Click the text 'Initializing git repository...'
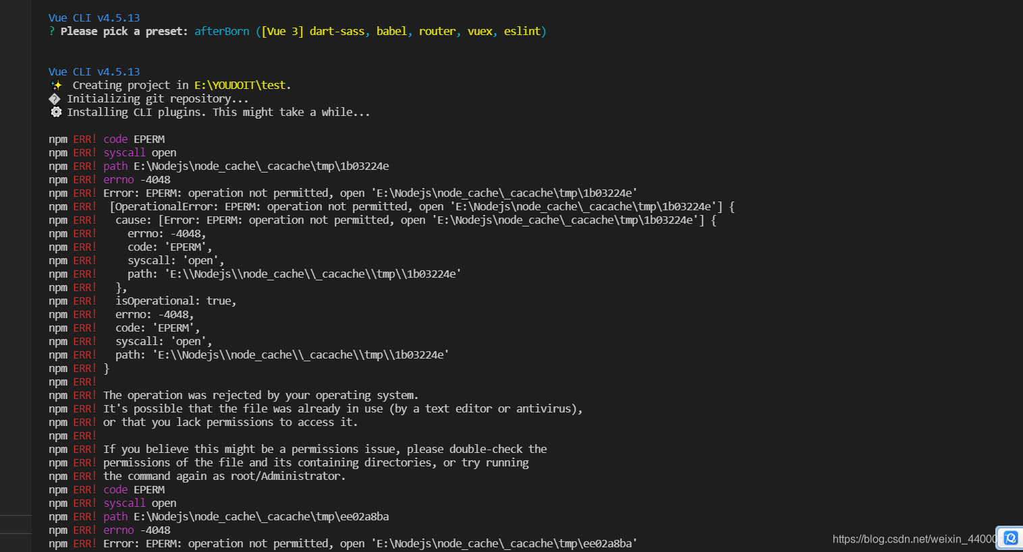1023x552 pixels. coord(158,98)
